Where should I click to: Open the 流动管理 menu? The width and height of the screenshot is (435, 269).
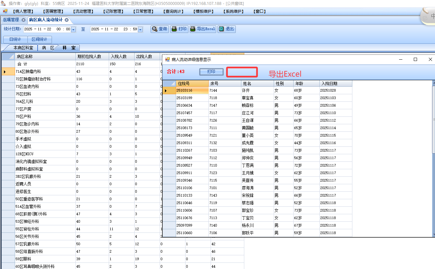tap(83, 11)
